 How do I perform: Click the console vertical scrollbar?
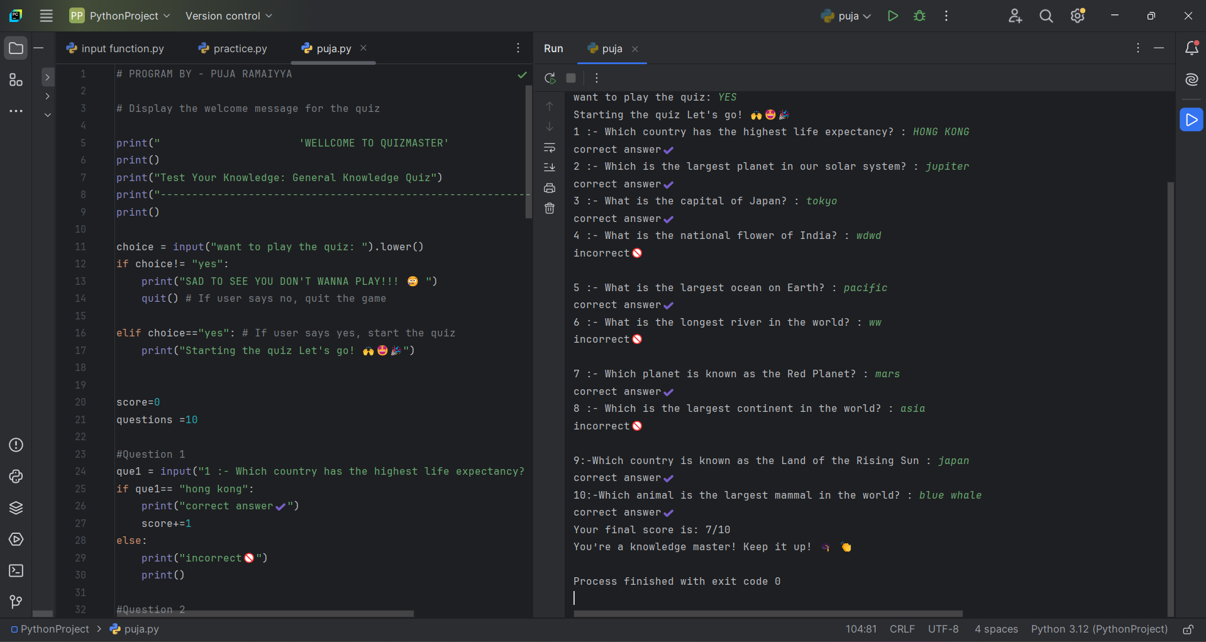[x=1170, y=399]
